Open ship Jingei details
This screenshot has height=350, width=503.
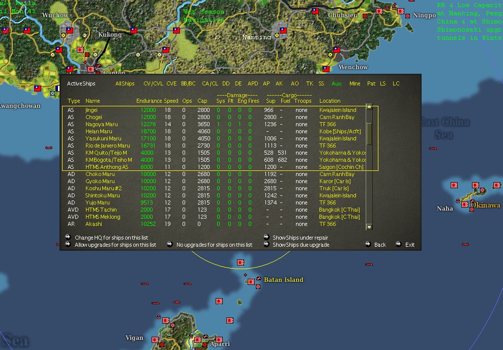pyautogui.click(x=91, y=110)
